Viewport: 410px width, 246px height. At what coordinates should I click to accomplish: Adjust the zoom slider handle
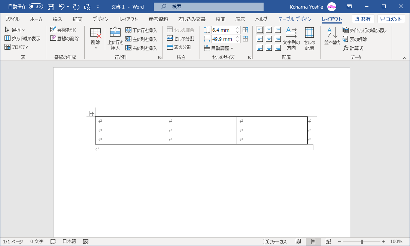(362, 242)
